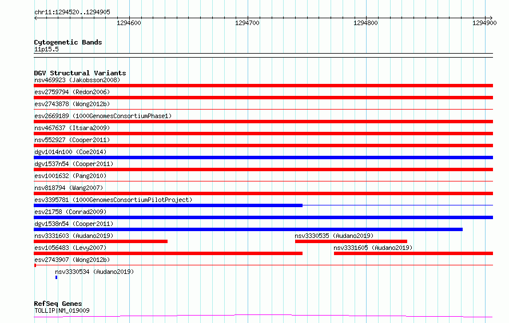Click the nsv3331603 (Audano2019) label
Viewport: 509px width, 323px height.
click(74, 236)
